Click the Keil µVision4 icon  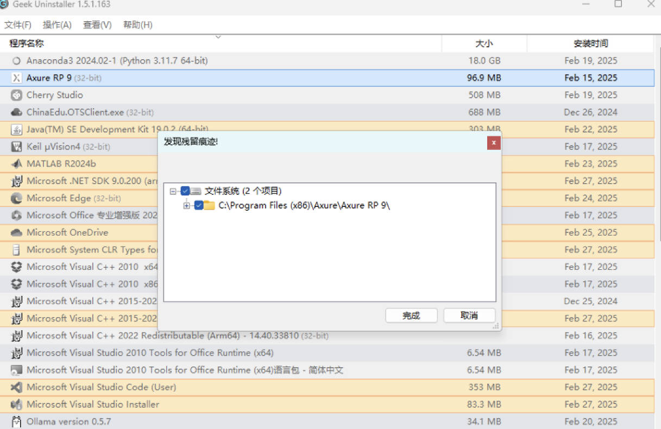click(x=16, y=147)
